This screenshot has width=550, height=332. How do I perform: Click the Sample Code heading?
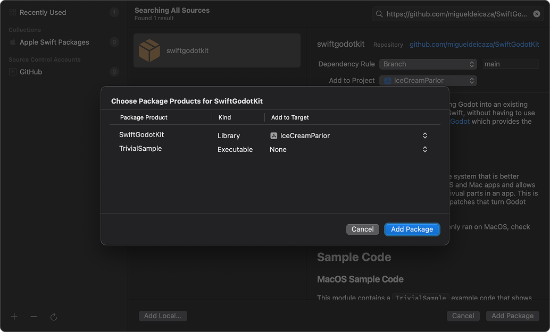tap(354, 257)
